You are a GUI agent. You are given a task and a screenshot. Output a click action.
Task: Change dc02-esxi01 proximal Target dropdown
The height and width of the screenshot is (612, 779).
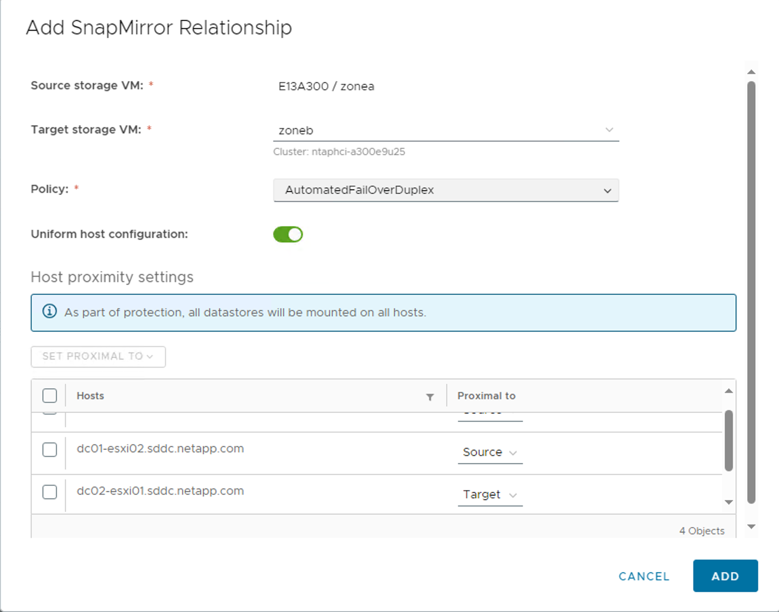(x=490, y=494)
